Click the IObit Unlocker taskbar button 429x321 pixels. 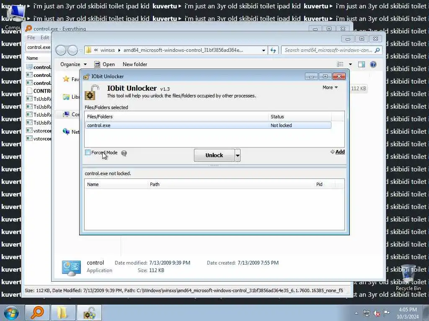(89, 313)
